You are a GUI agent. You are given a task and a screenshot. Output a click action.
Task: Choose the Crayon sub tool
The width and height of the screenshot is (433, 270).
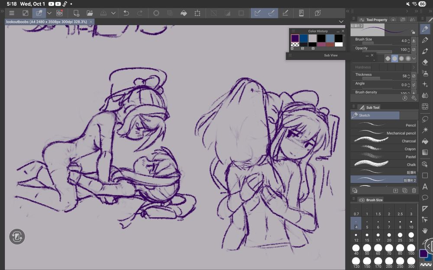[384, 149]
